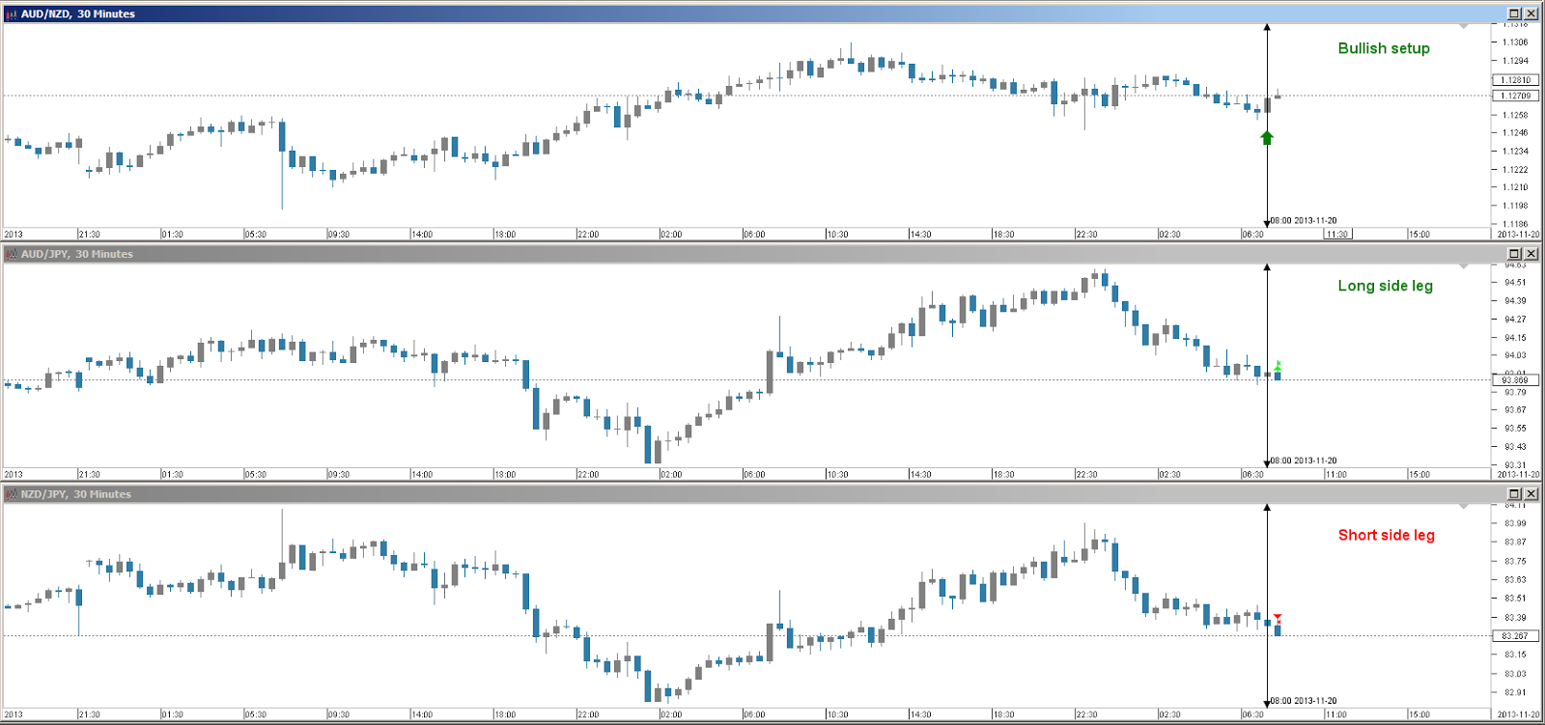Select the 'Long side leg' text label
Screen dimensions: 1545x725
(1385, 286)
